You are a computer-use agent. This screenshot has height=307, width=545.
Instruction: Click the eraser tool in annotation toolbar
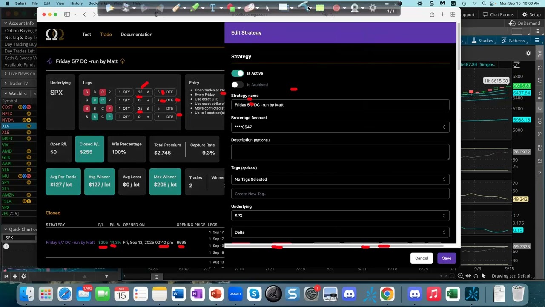tap(250, 8)
